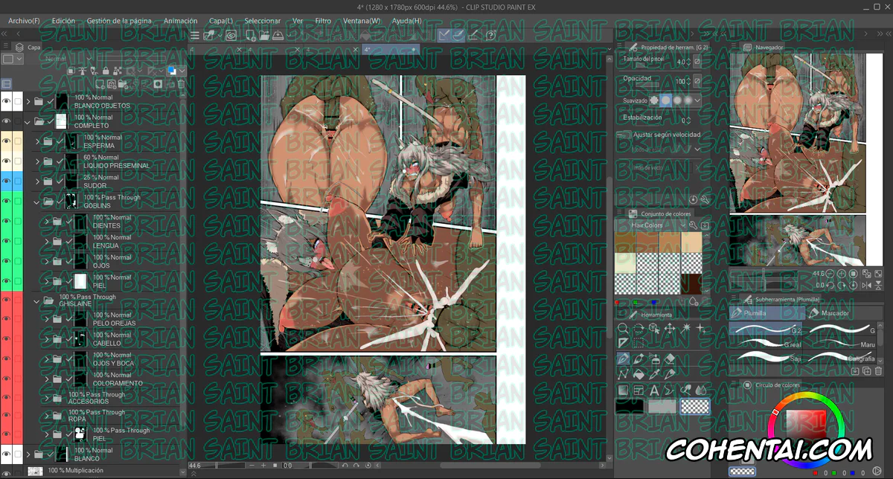Select the Pencil tool

638,359
